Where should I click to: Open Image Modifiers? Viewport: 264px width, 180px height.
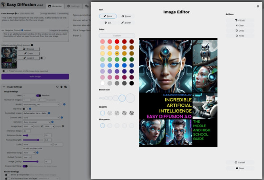tap(48, 13)
